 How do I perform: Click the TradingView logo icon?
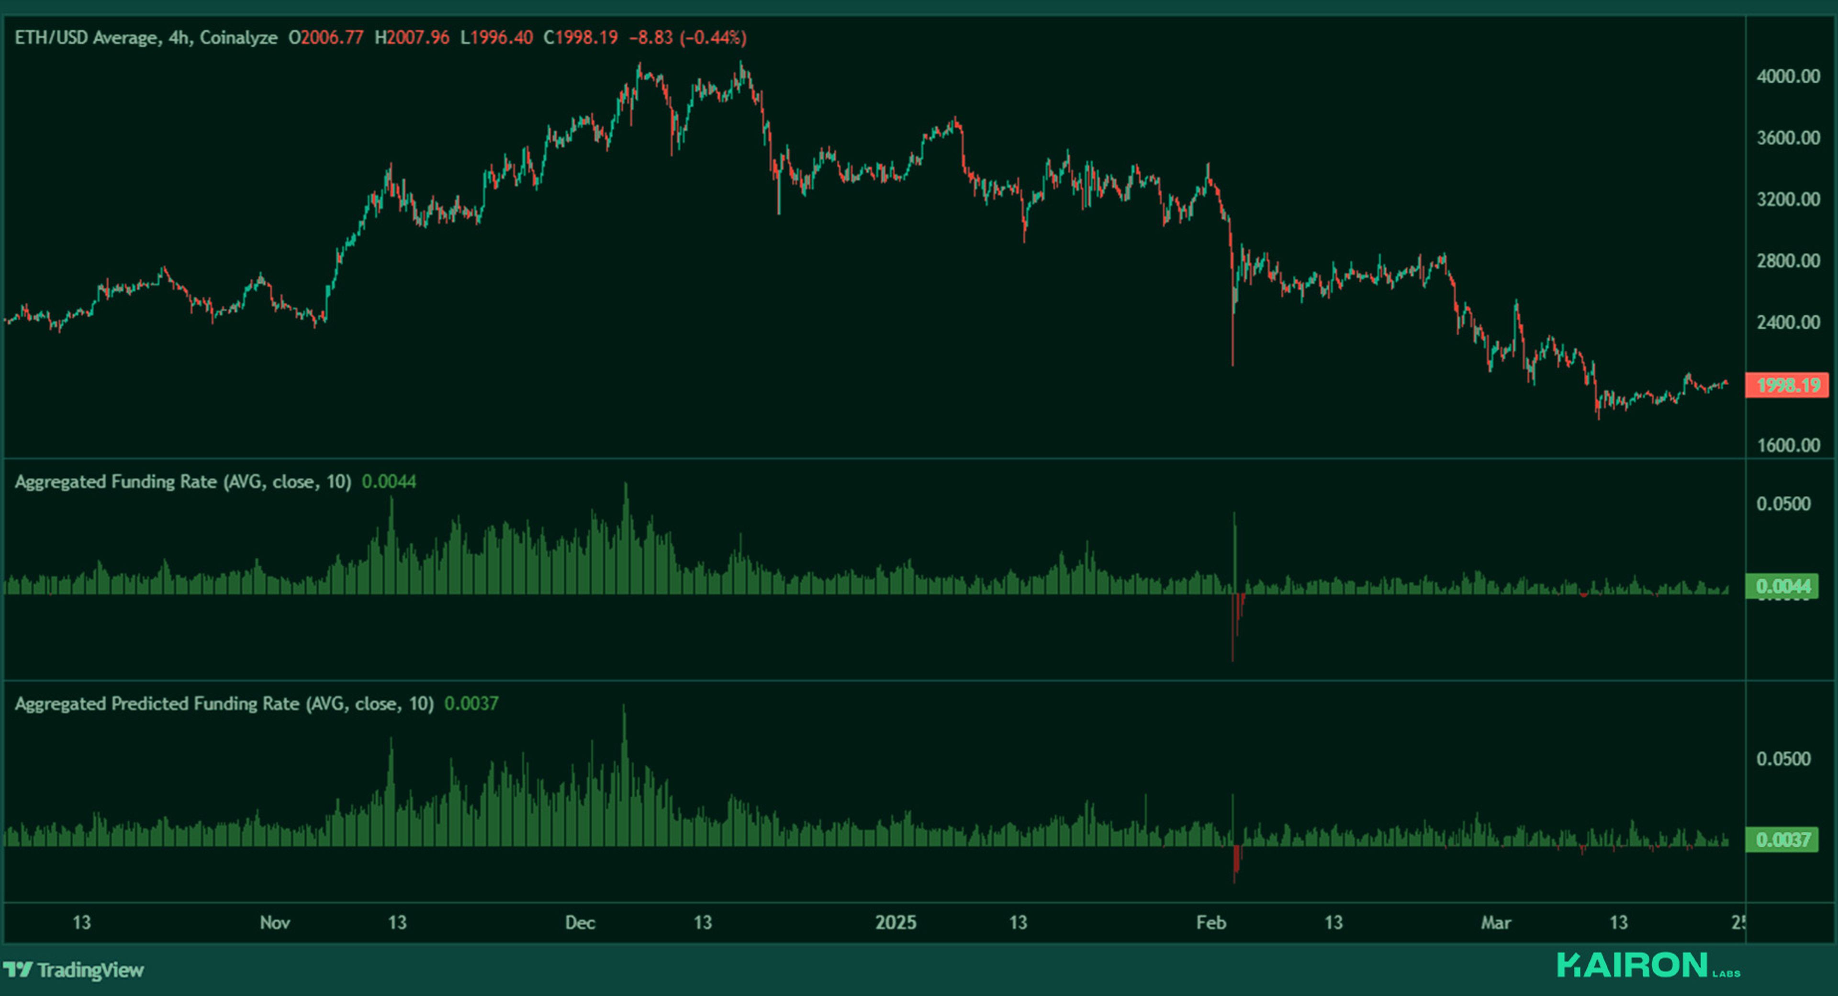pos(19,970)
